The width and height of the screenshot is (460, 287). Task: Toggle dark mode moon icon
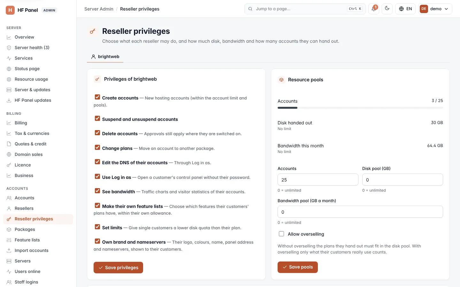point(387,9)
